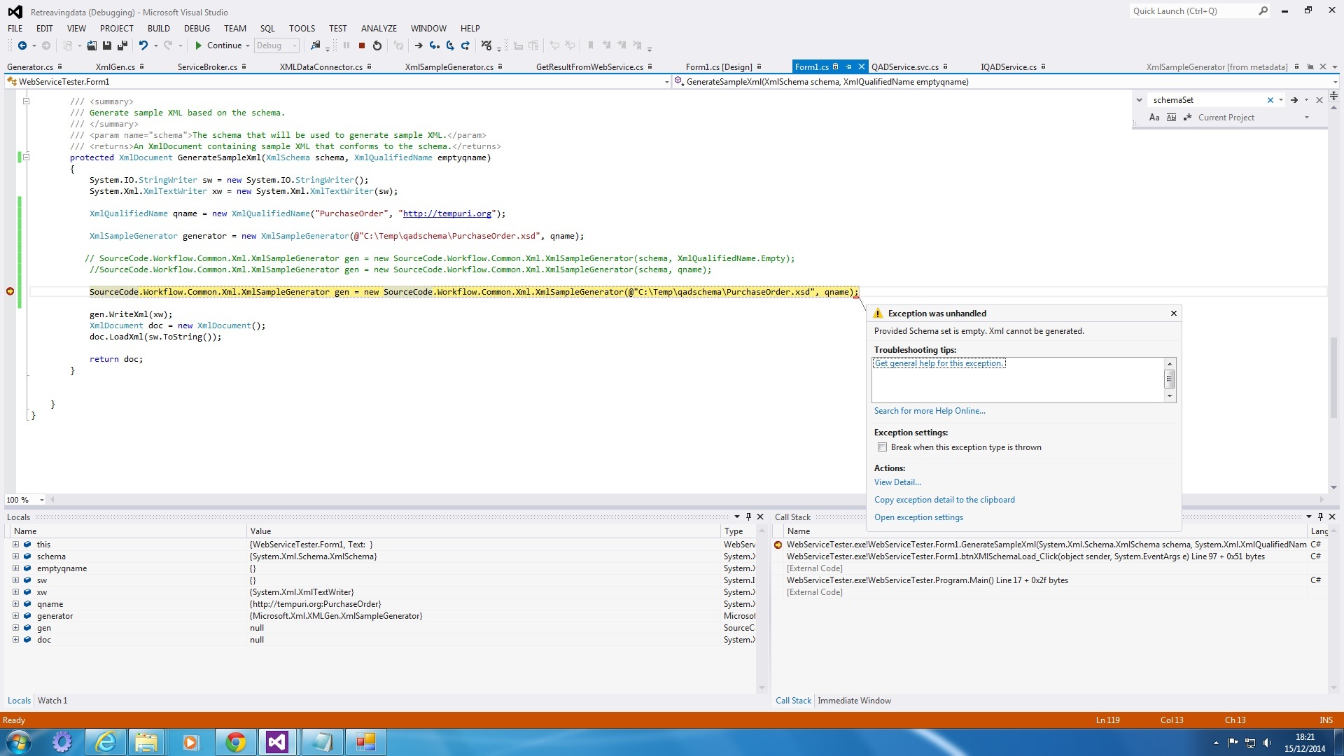Toggle 'Break when this exception type is thrown'
Viewport: 1344px width, 756px height.
883,447
